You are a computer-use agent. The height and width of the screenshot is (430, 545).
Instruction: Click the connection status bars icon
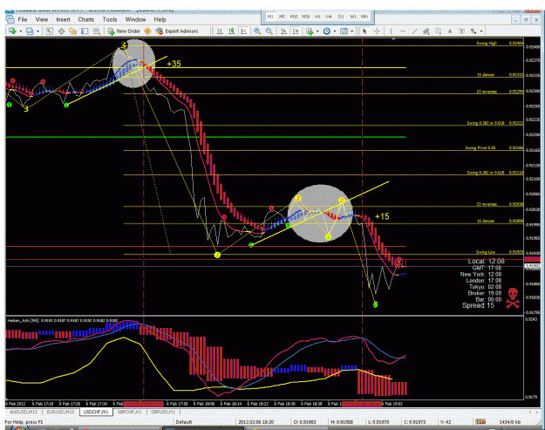click(x=480, y=421)
